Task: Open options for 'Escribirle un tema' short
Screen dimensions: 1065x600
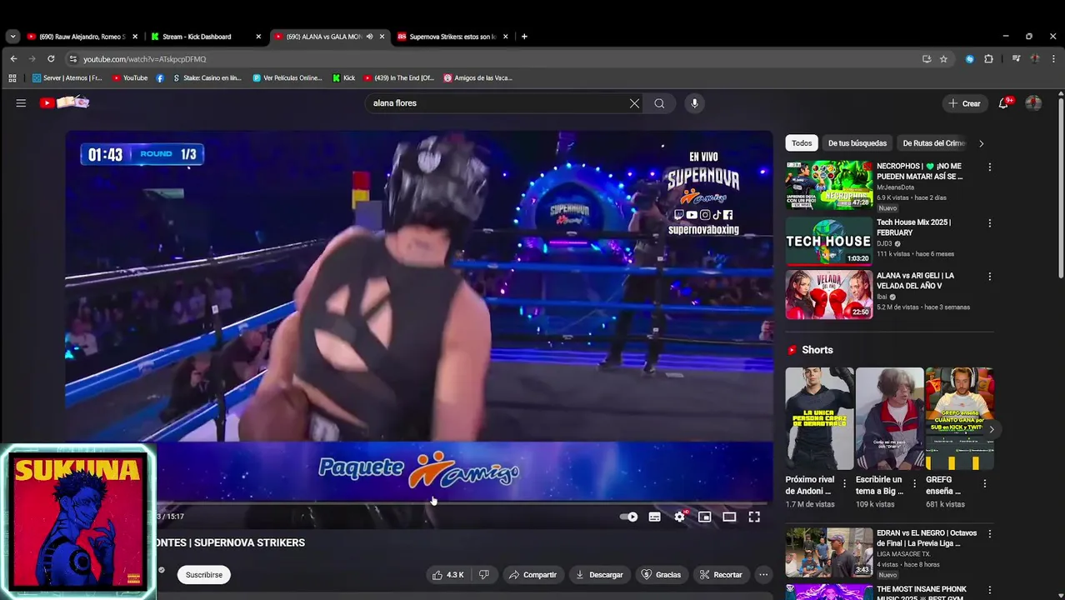Action: pos(915,483)
